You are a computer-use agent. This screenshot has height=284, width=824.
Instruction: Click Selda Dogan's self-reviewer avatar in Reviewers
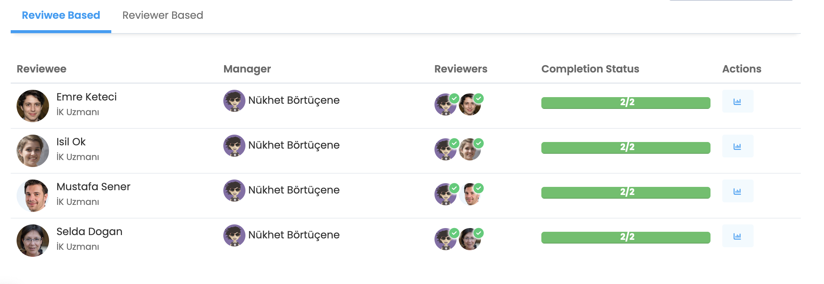[x=469, y=239]
